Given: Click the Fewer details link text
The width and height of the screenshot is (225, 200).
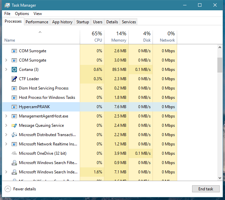Looking at the screenshot, I should tap(25, 189).
